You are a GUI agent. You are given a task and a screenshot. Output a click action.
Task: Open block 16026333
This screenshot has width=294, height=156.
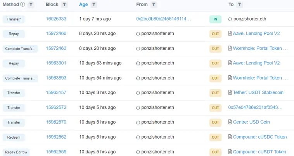click(56, 19)
